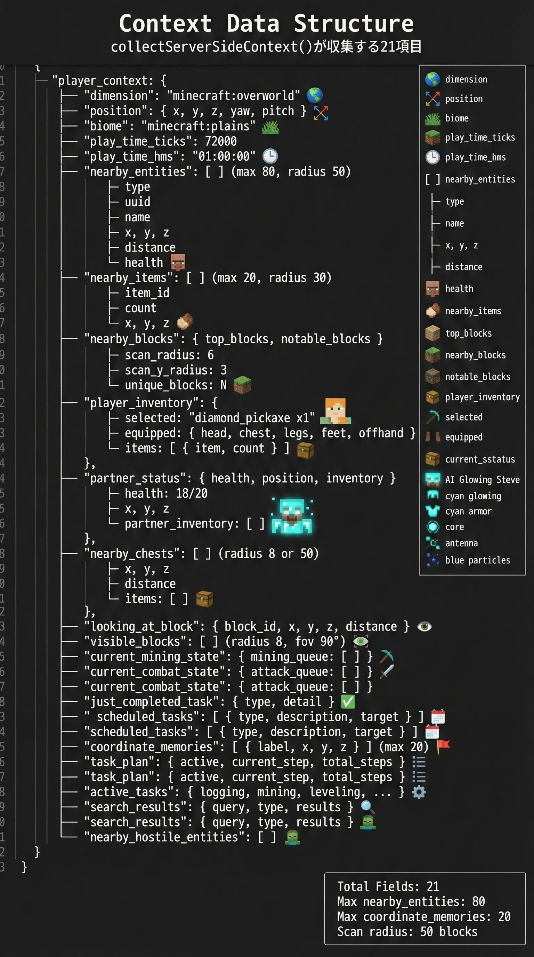Viewport: 534px width, 957px height.
Task: Click the "uuid" row under nearby_entities
Action: [137, 202]
